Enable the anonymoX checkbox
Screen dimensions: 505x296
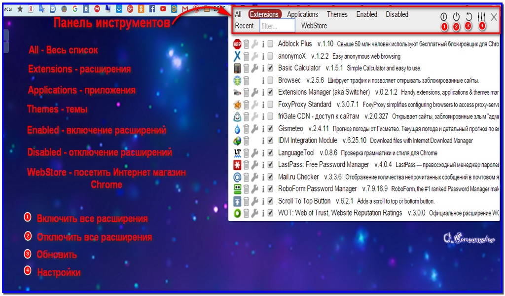pyautogui.click(x=271, y=56)
